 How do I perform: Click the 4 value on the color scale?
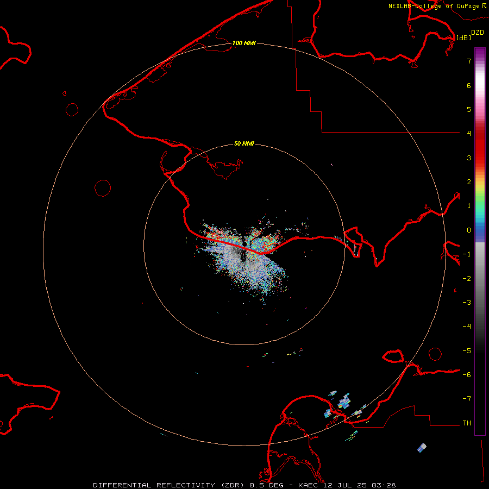coord(469,133)
